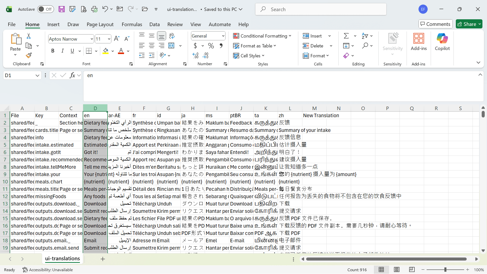The height and width of the screenshot is (274, 487).
Task: Click the Increase Font Size icon
Action: click(x=117, y=39)
